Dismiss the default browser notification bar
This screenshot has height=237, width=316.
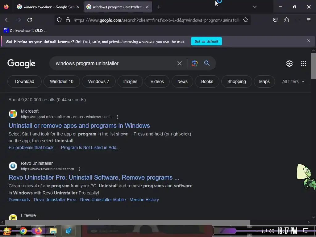tap(308, 41)
